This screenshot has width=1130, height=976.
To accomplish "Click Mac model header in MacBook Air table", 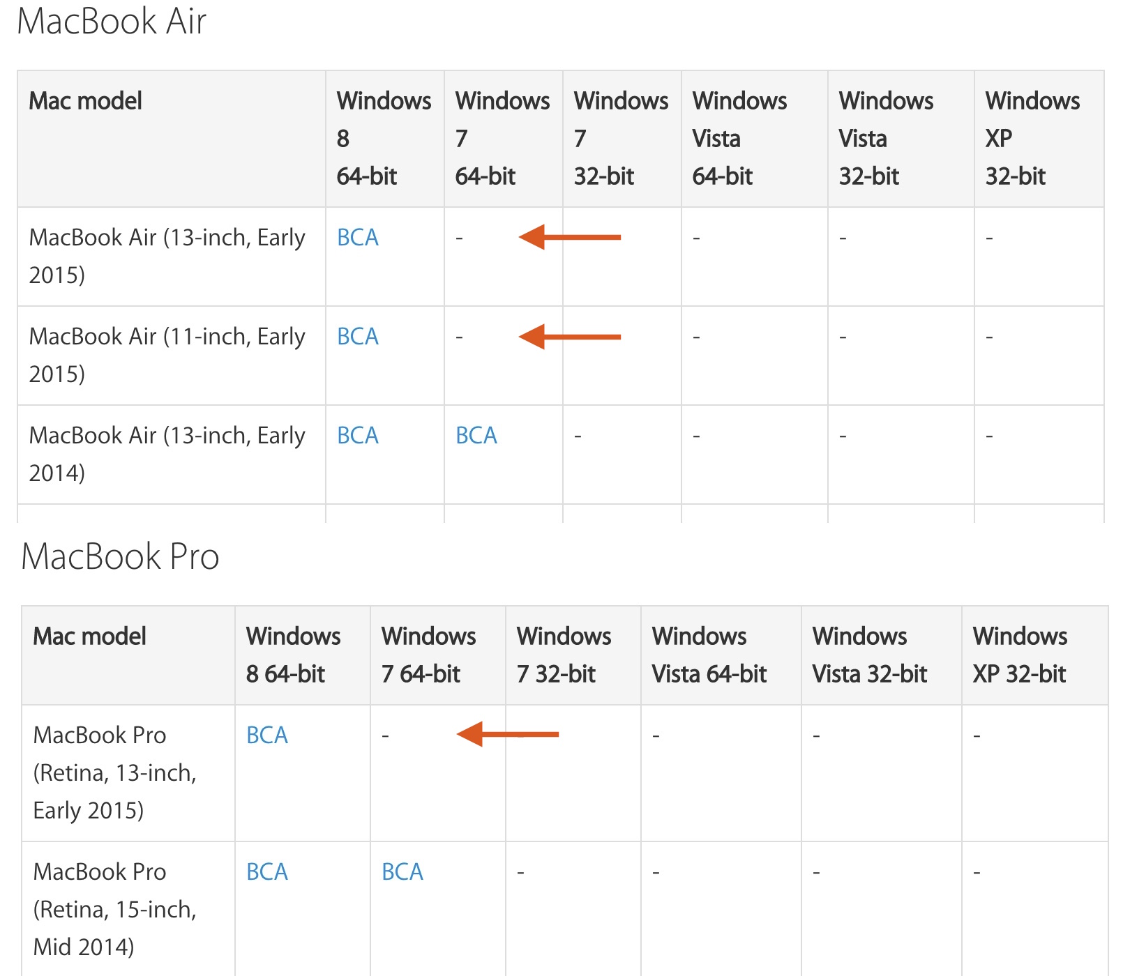I will click(x=85, y=101).
